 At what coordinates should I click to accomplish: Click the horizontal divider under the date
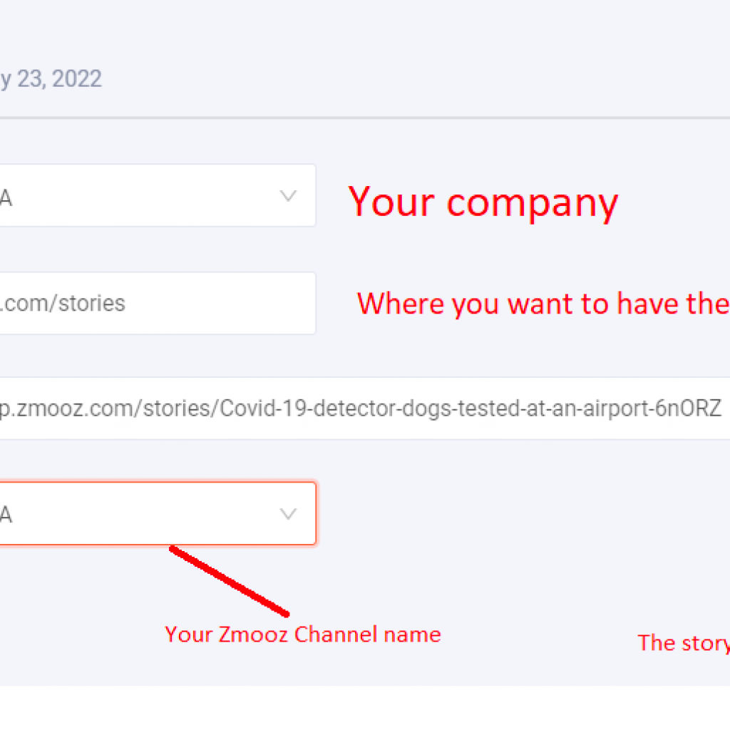point(365,118)
